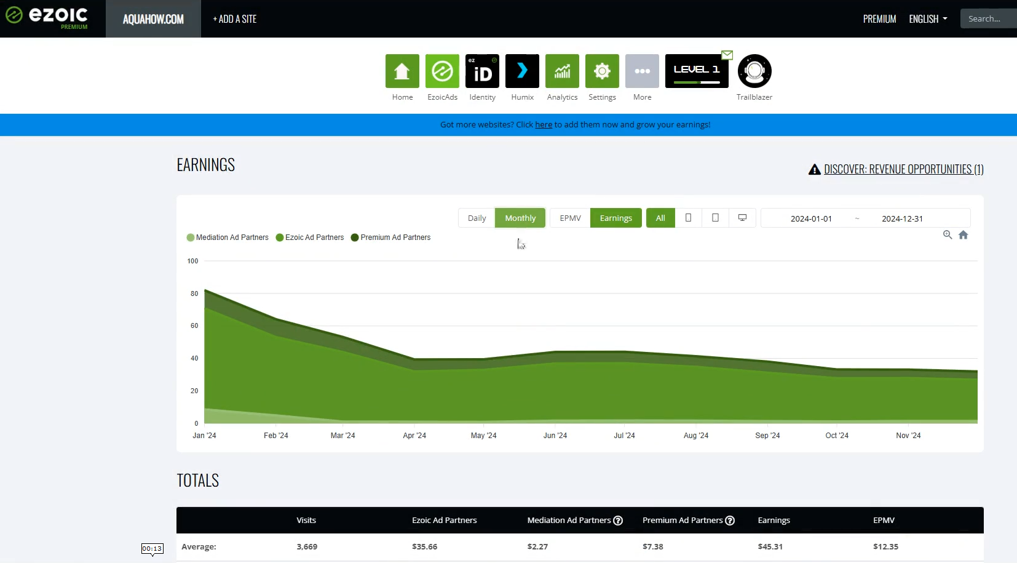Viewport: 1017px width, 563px height.
Task: Toggle Ezoic Ad Partners legend series
Action: click(x=310, y=238)
